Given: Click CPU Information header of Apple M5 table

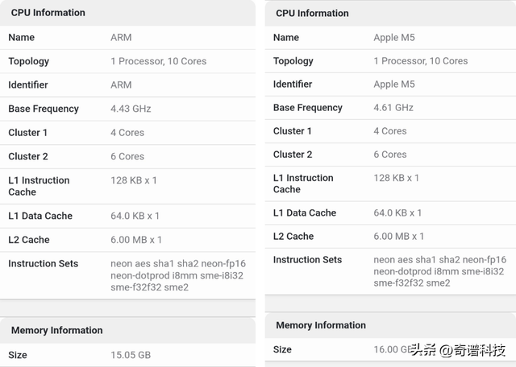Looking at the screenshot, I should (312, 14).
